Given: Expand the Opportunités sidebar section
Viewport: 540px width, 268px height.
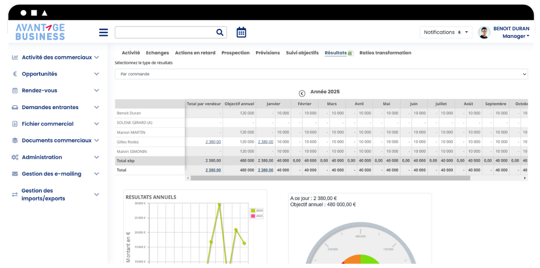Looking at the screenshot, I should coord(96,74).
